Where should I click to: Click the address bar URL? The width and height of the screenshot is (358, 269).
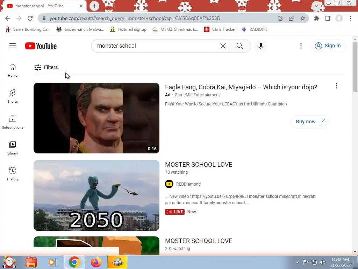[x=135, y=18]
